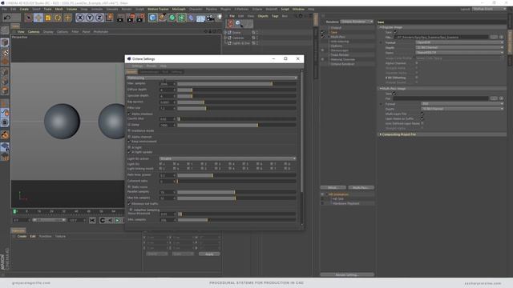Toggle Minimize net traffic checkbox

click(x=129, y=204)
